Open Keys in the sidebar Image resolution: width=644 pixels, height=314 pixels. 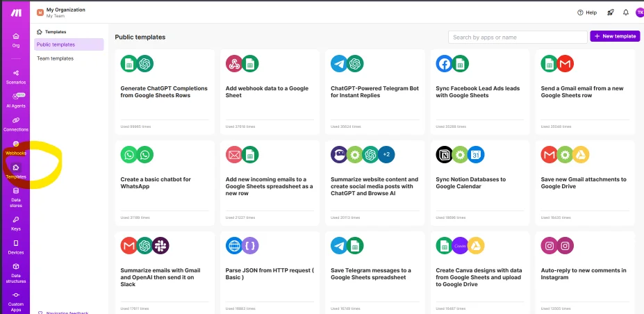click(15, 224)
